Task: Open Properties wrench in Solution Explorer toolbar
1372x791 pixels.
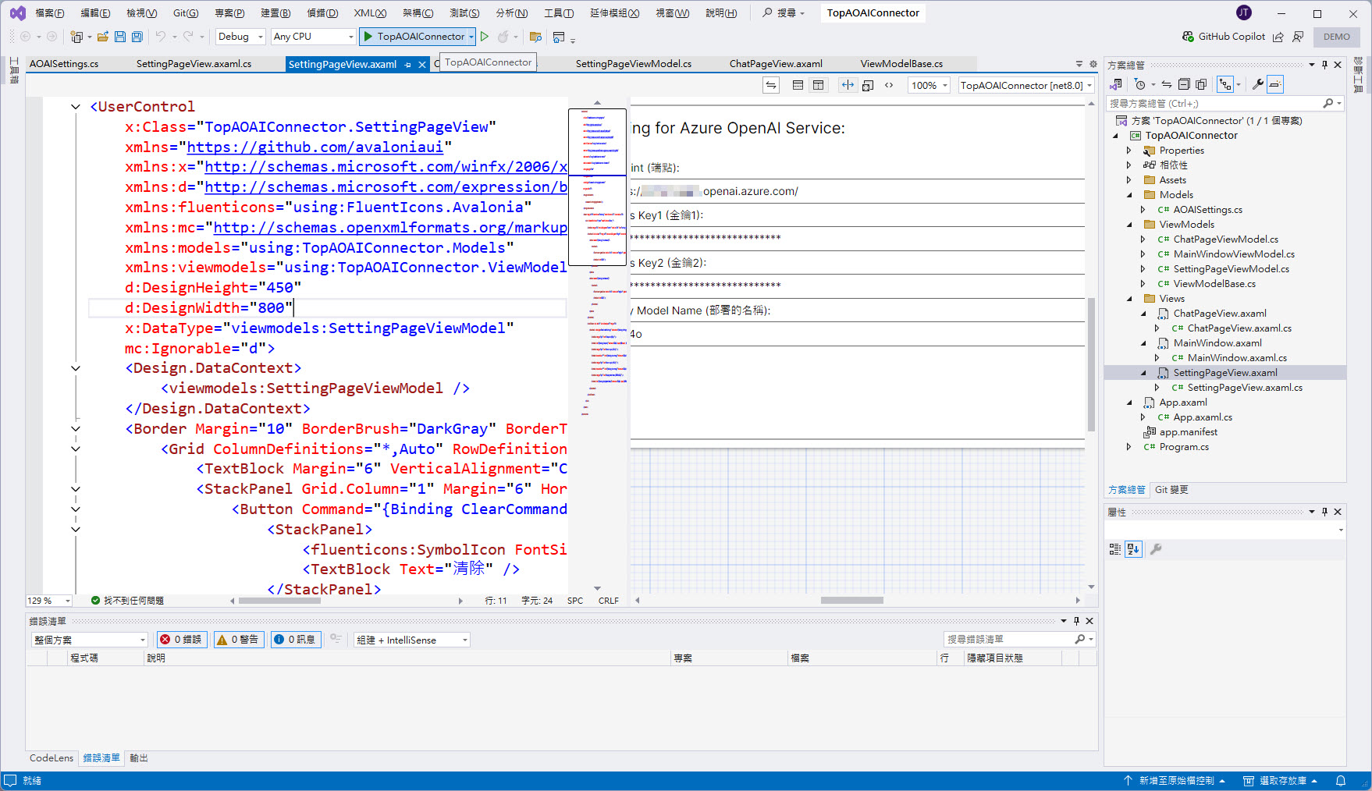Action: tap(1257, 84)
